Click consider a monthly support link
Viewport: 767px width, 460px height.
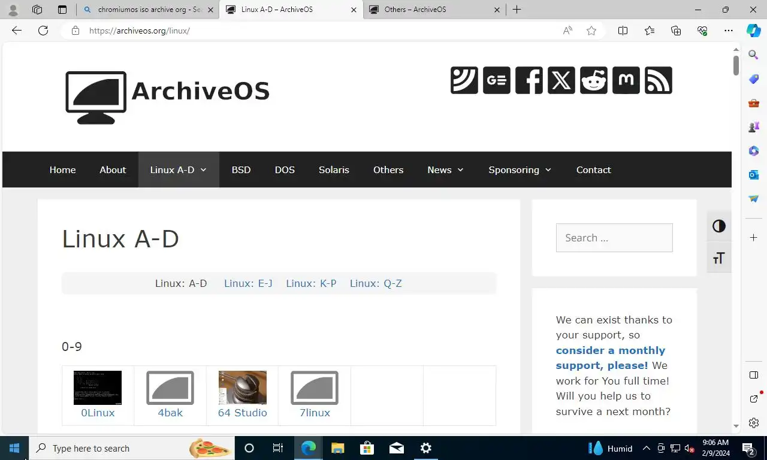click(x=611, y=358)
